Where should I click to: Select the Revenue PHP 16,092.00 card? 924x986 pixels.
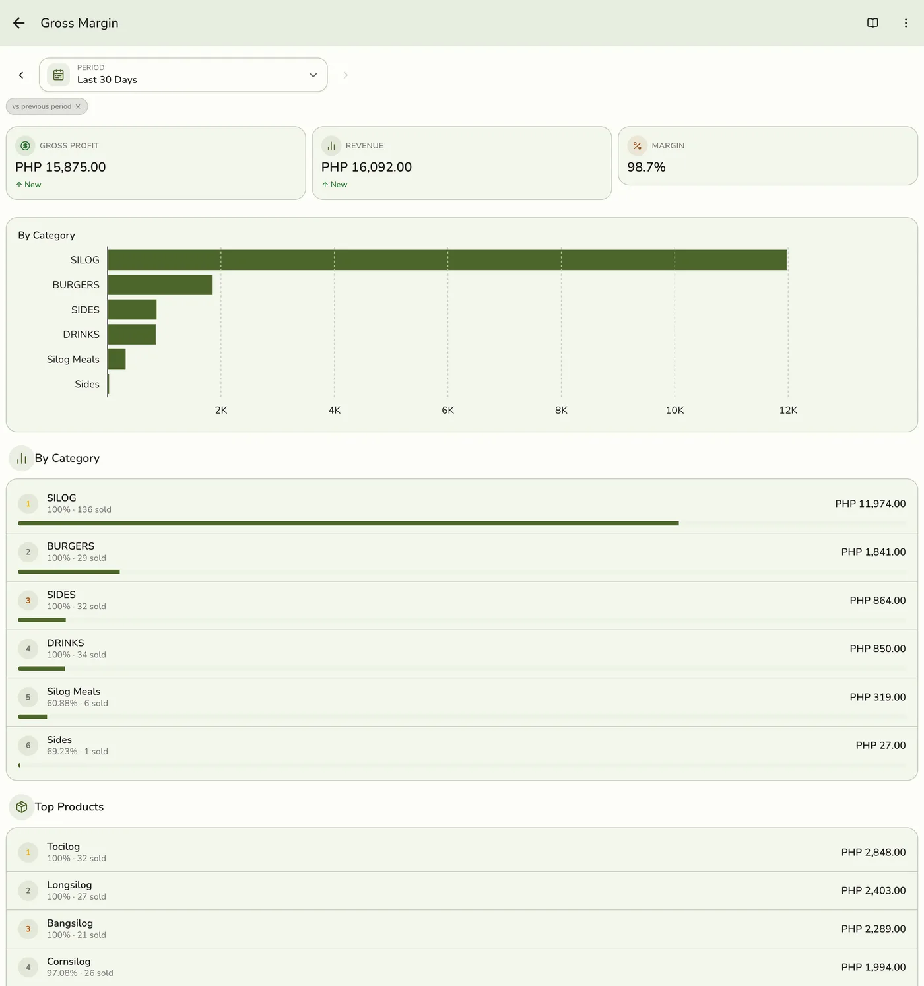pos(462,163)
